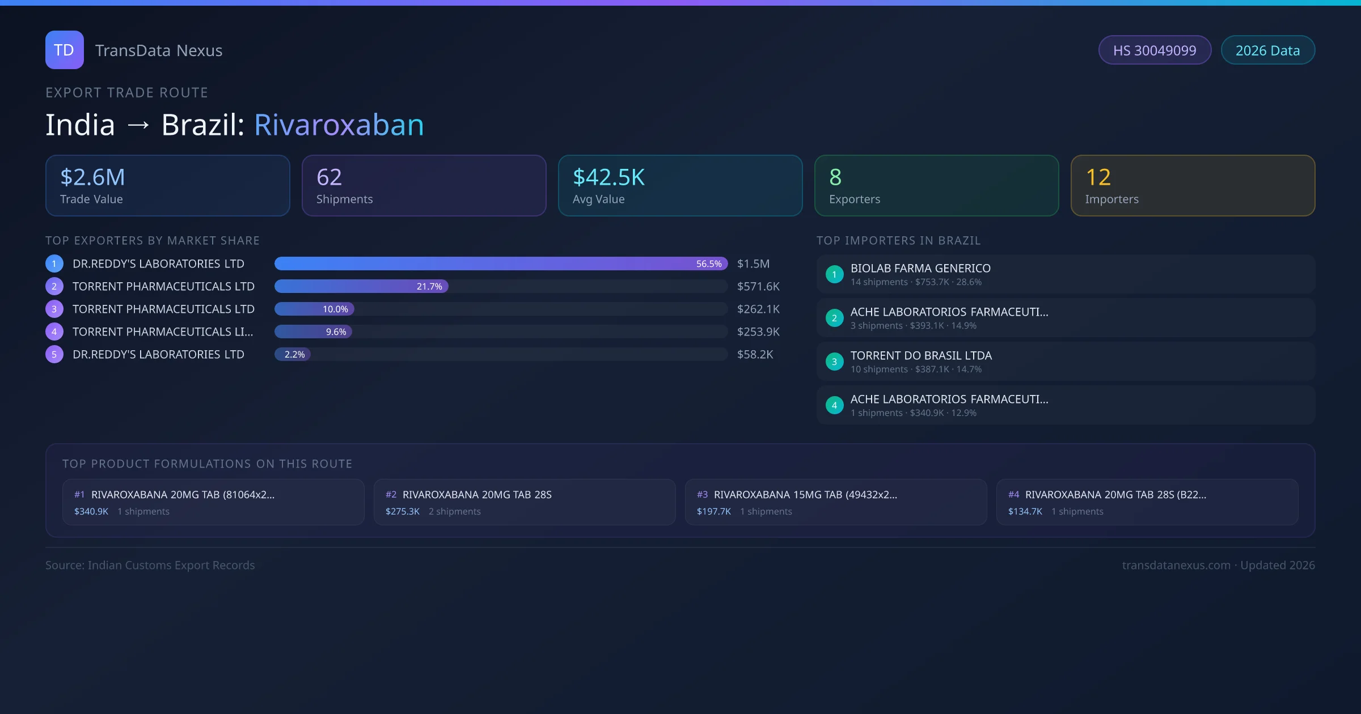Toggle the 2026 Data pill
Screen dimensions: 1361x714
1268,50
